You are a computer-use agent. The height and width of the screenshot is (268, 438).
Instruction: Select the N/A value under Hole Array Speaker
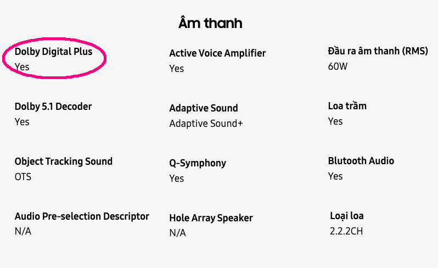click(177, 233)
